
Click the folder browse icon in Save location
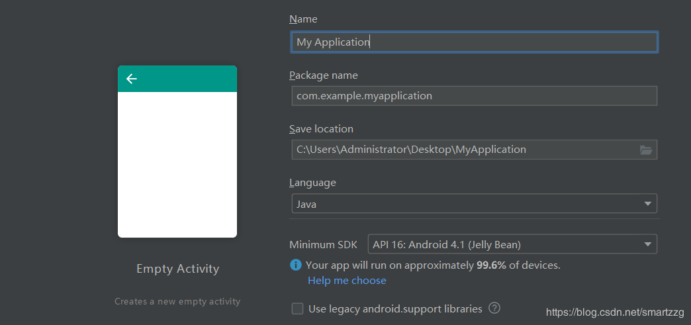point(646,150)
